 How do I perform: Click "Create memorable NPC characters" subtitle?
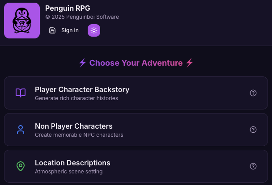point(79,135)
